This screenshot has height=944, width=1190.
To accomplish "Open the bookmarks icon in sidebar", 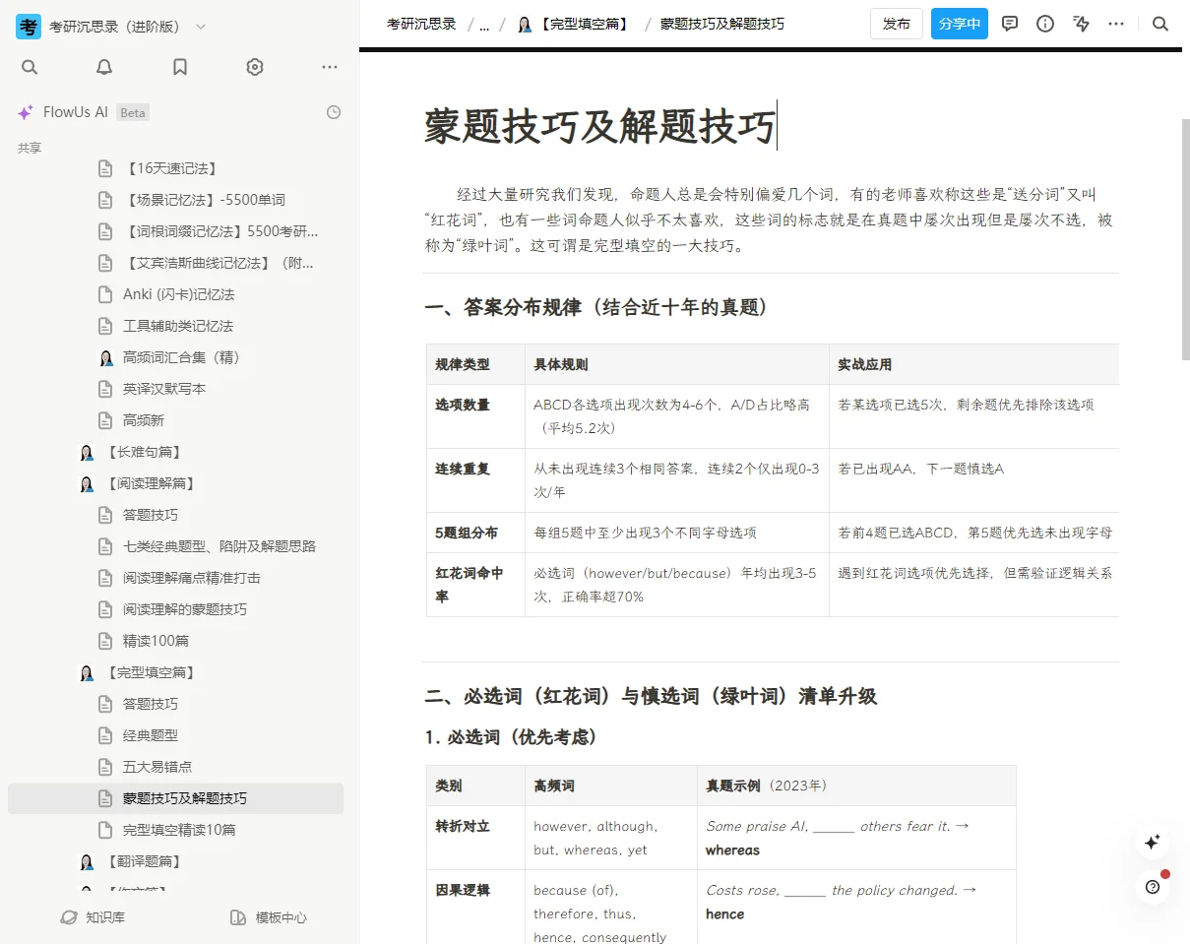I will [180, 67].
